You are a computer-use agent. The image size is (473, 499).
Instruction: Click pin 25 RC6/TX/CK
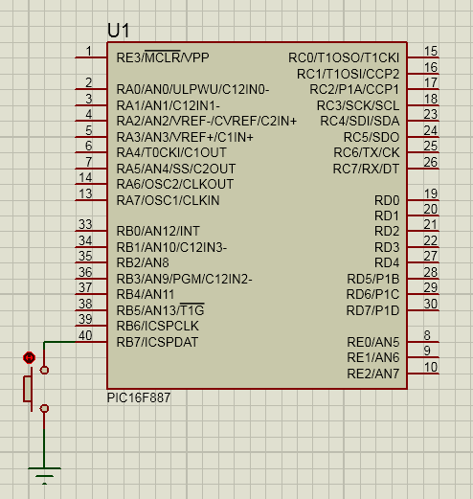(x=423, y=152)
